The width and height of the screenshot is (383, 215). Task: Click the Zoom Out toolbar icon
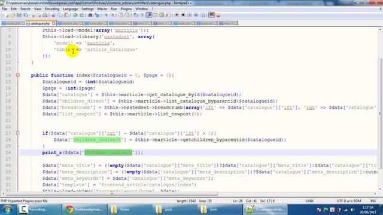113,15
